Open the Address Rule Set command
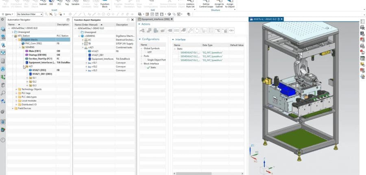 (x=190, y=4)
